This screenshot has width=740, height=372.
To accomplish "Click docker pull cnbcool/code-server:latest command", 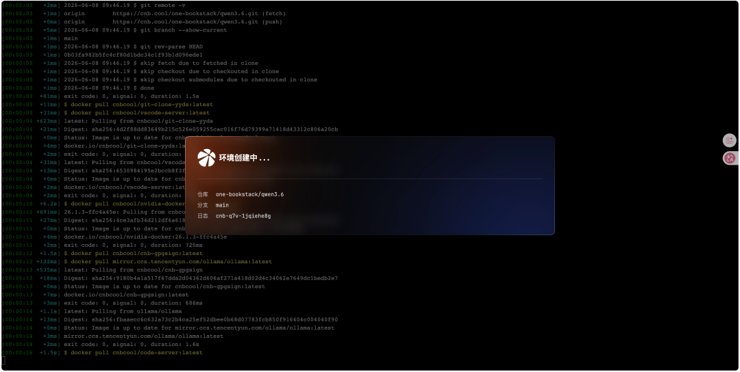I will (x=133, y=353).
